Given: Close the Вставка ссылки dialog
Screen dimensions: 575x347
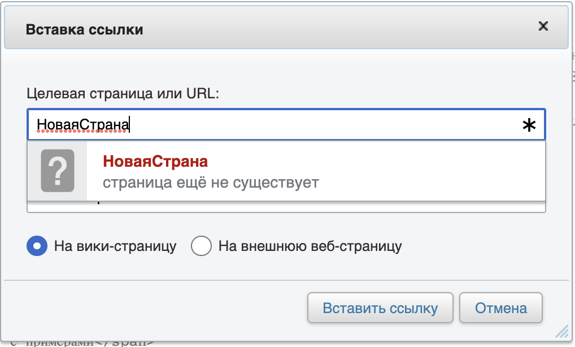Looking at the screenshot, I should [543, 26].
